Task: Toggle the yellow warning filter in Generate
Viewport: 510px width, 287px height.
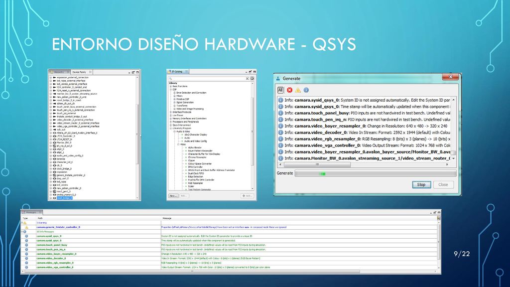Action: (x=298, y=90)
